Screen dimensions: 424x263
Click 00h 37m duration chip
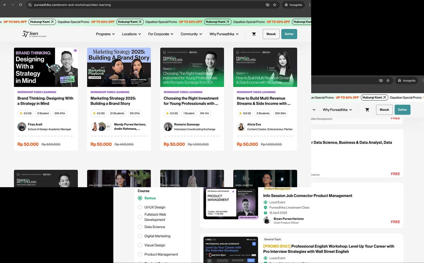pos(60,113)
